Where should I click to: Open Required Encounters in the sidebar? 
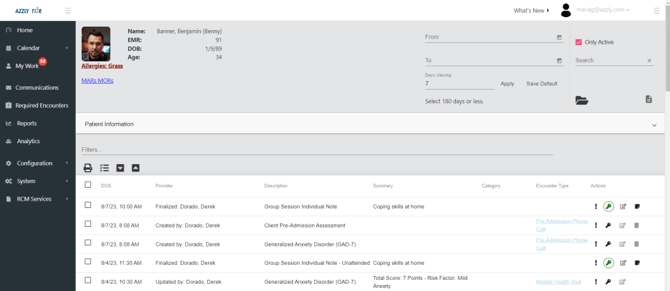click(x=41, y=105)
